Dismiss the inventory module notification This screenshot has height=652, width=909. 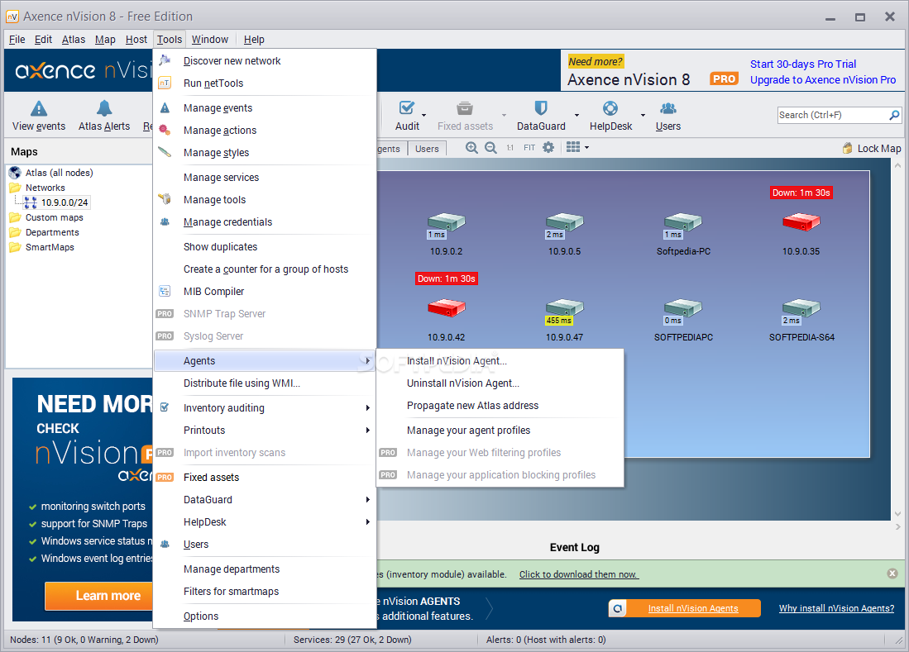pos(892,573)
